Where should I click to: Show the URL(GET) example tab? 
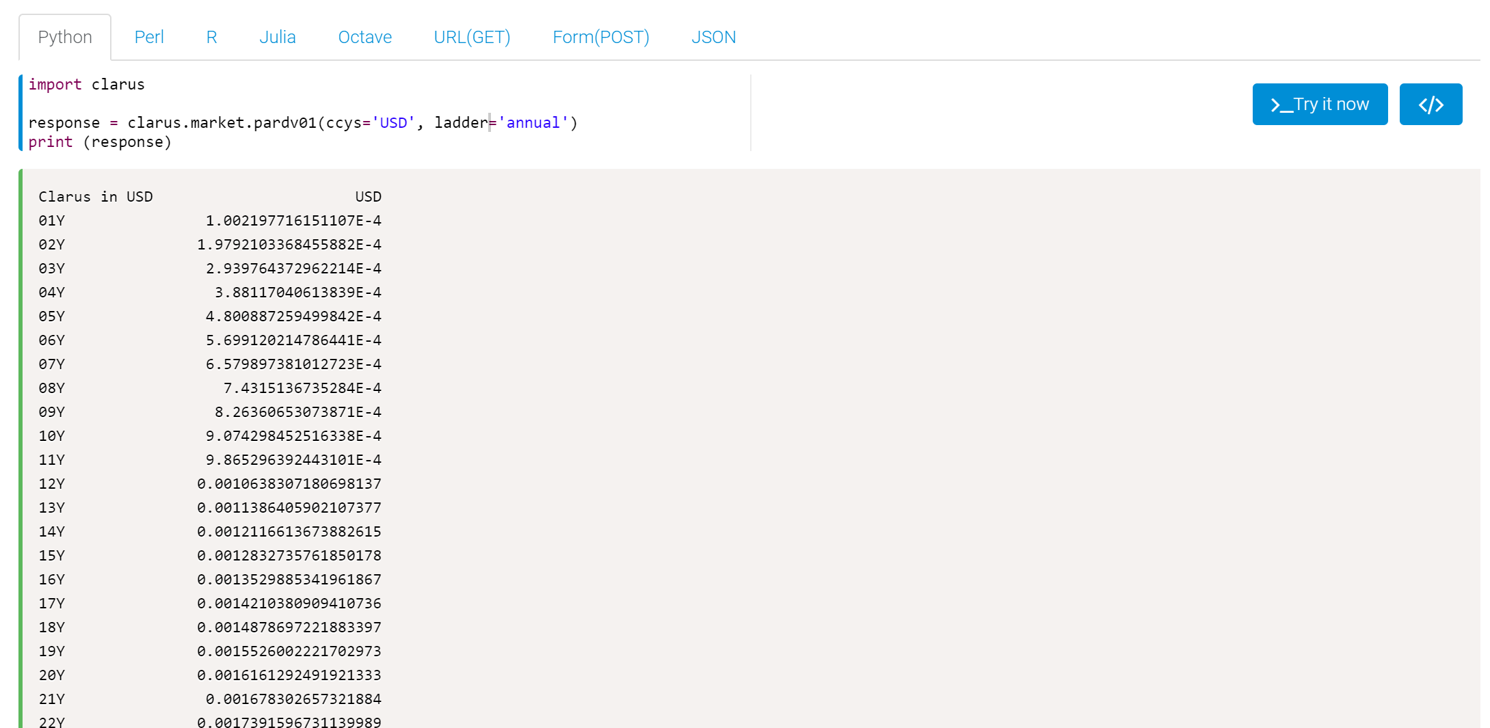tap(472, 37)
